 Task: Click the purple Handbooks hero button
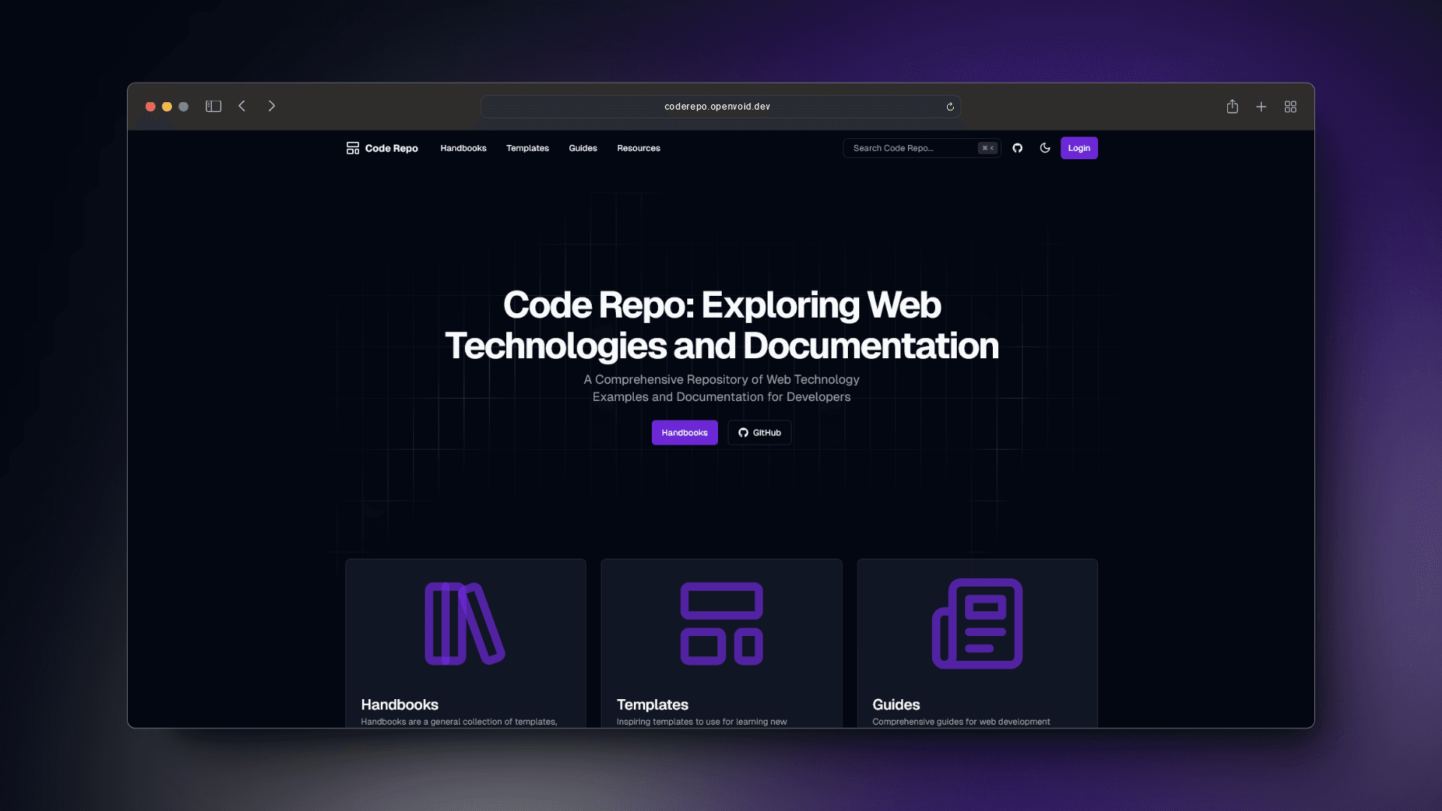point(684,432)
